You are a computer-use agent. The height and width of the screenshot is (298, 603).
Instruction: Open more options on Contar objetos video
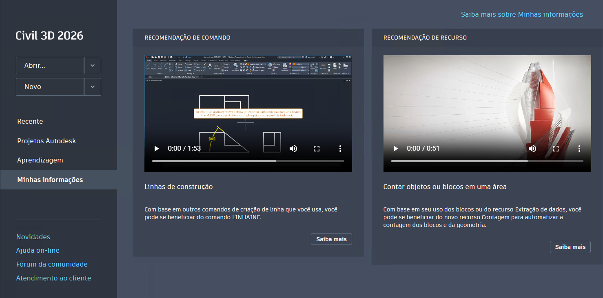click(x=579, y=149)
